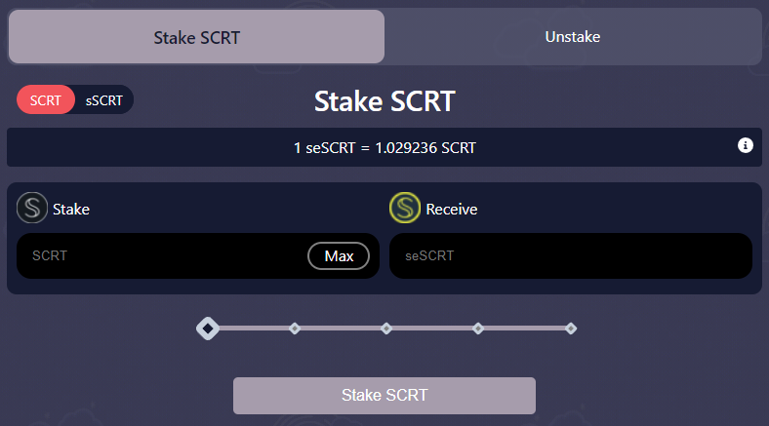Focus the SCRT stake amount input
This screenshot has height=426, width=769.
click(x=162, y=255)
